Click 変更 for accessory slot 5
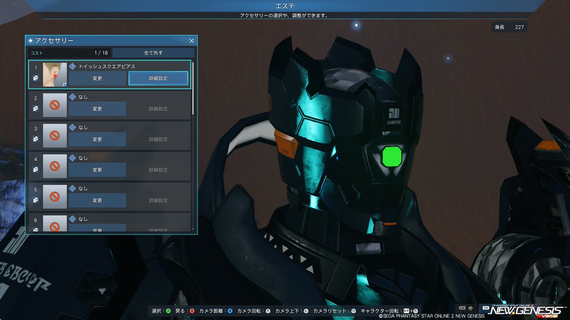This screenshot has height=320, width=570. click(97, 200)
